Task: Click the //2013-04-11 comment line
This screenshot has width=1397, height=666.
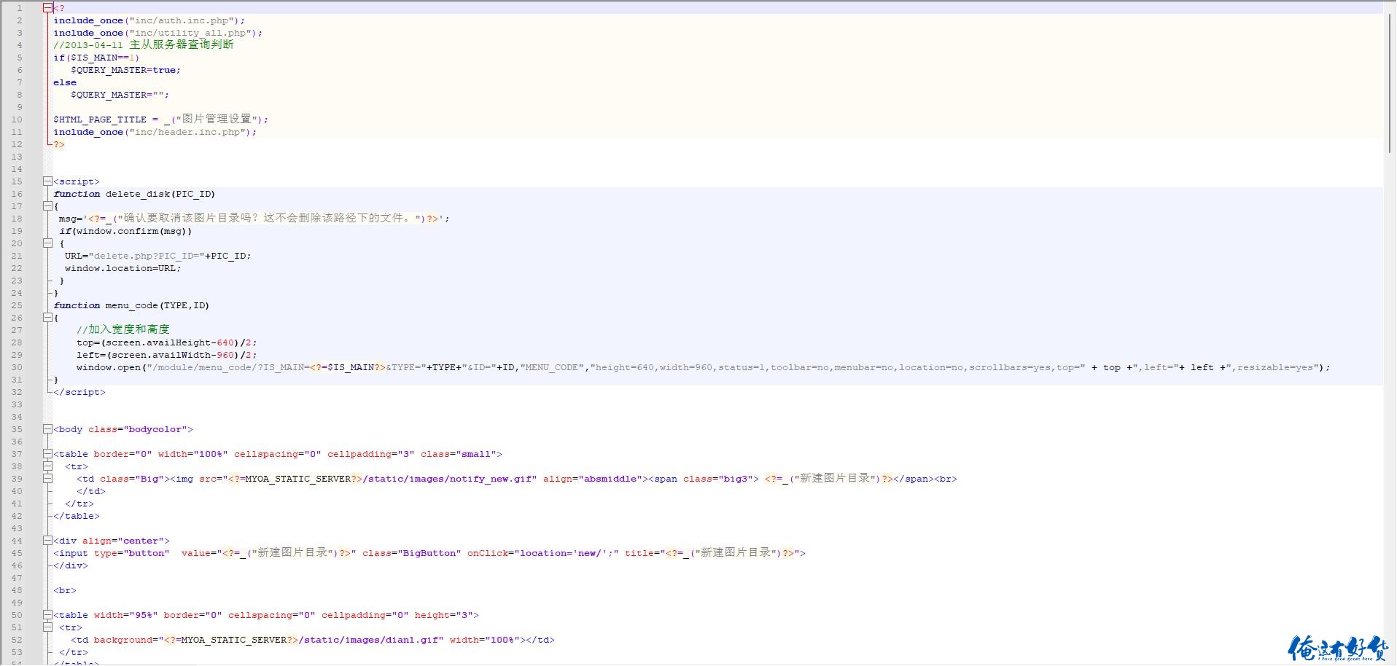Action: tap(144, 44)
